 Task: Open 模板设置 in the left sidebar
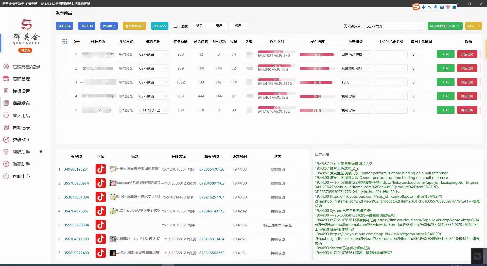21,91
